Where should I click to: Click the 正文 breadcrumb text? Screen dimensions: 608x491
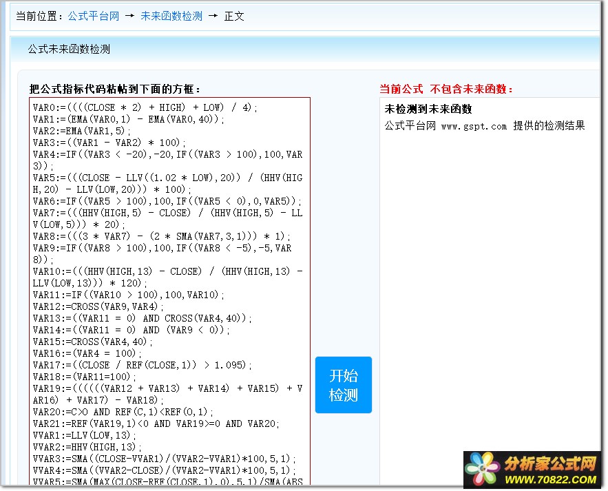click(x=234, y=17)
